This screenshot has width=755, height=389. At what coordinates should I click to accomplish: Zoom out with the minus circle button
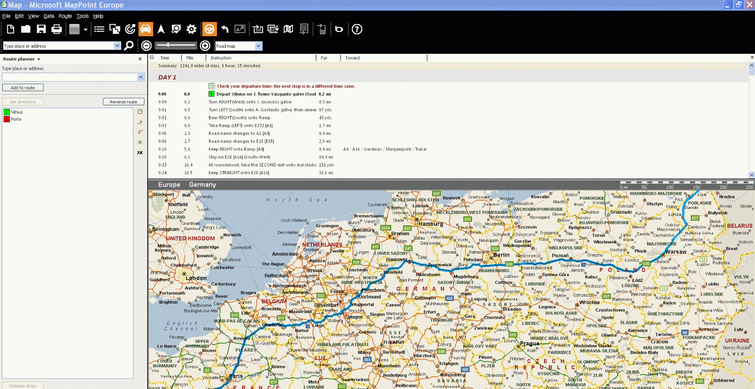coord(146,46)
